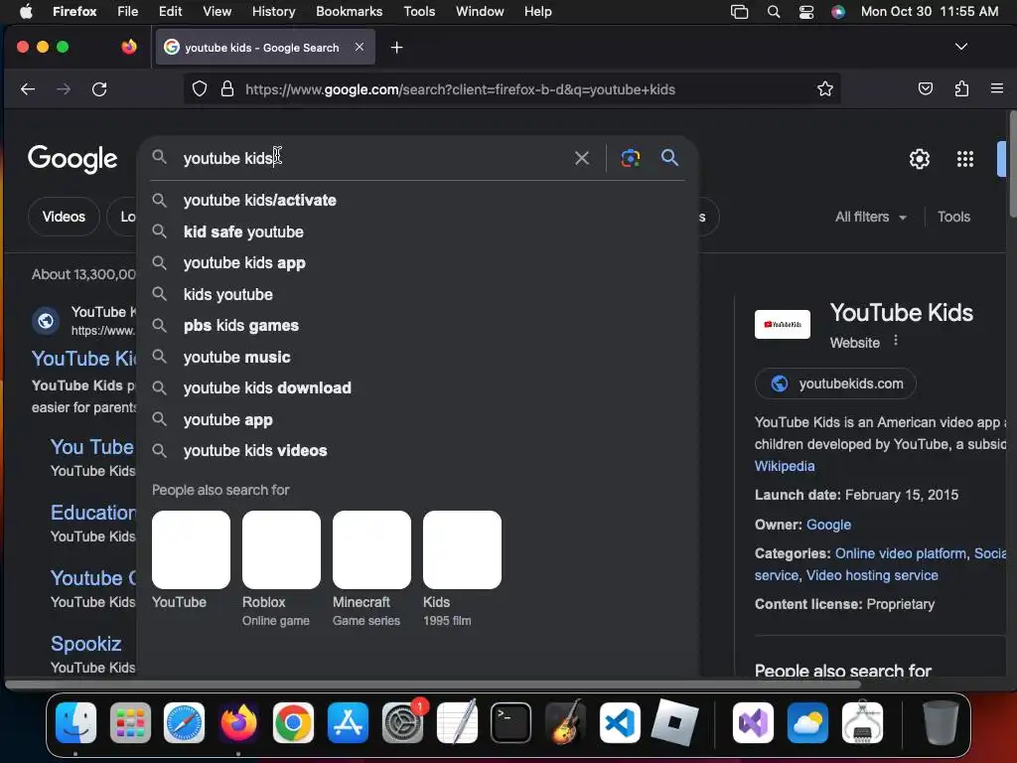
Task: Select suggestion youtube music
Action: 418,357
